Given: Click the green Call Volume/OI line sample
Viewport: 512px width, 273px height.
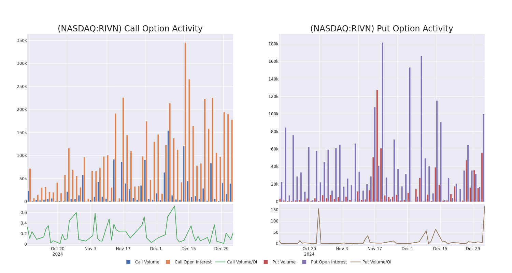Looking at the screenshot, I should point(220,262).
